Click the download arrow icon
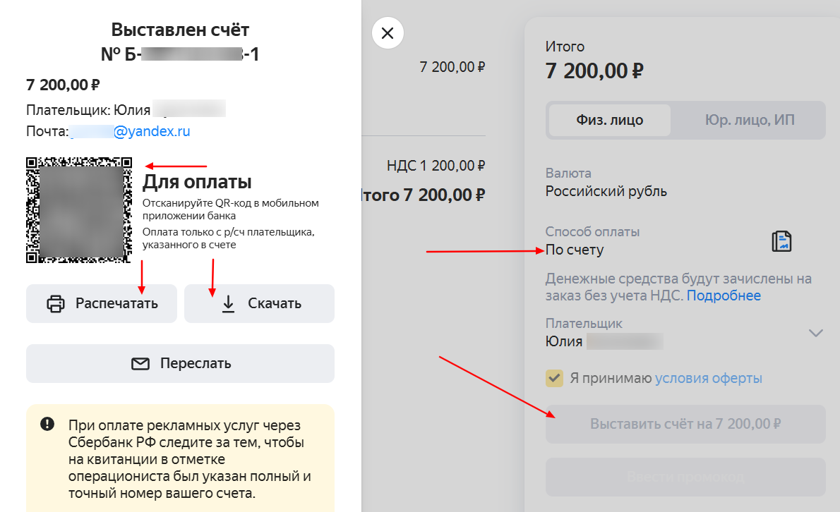 [228, 304]
